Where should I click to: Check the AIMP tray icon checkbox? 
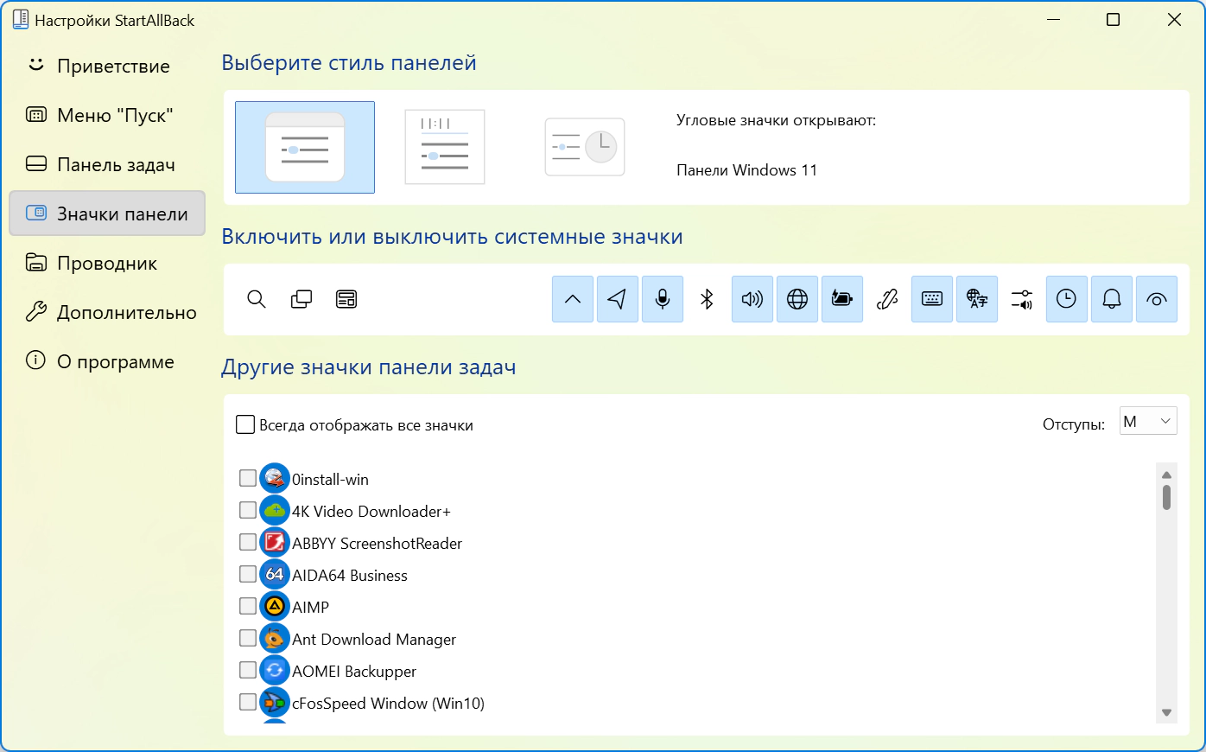point(248,607)
